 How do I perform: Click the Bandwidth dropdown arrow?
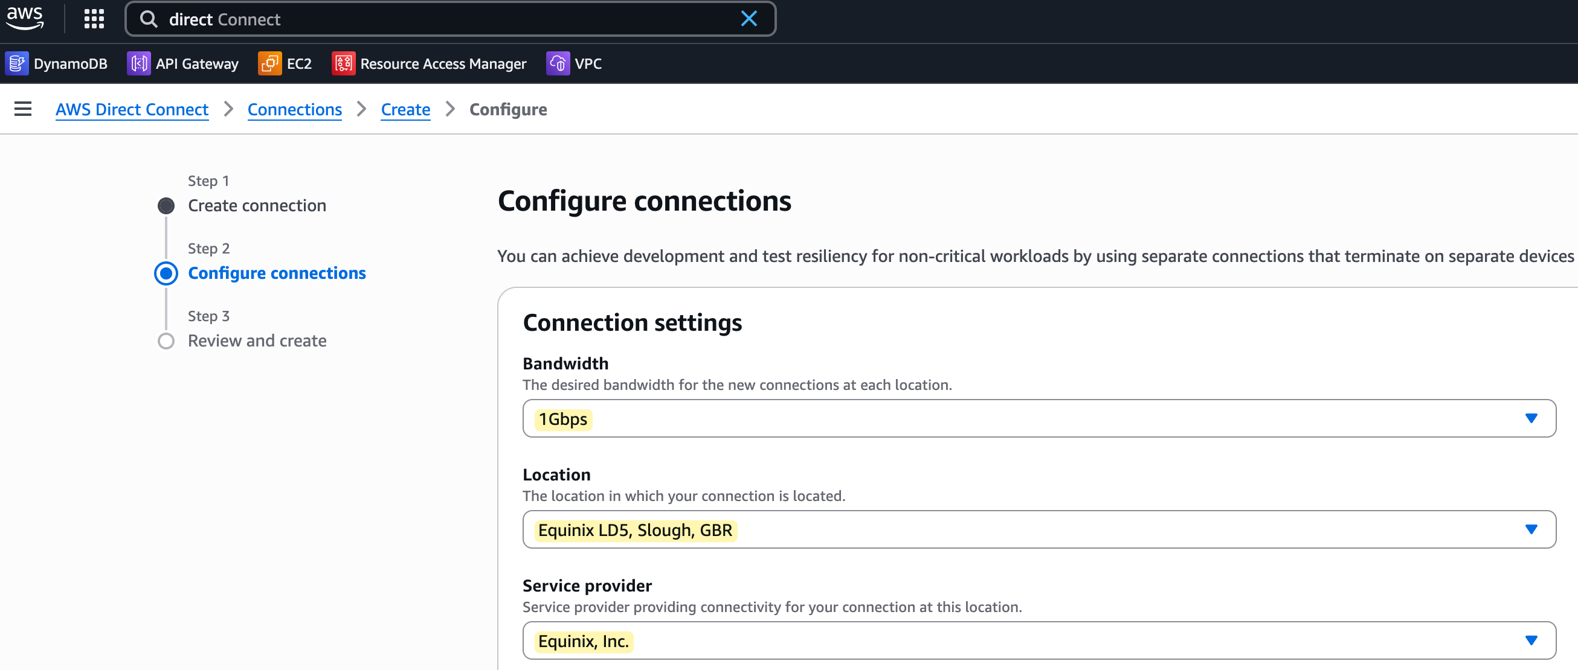pyautogui.click(x=1531, y=418)
